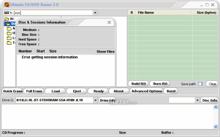Click the Number column in sessions list
220x137 pixels.
(x=25, y=51)
